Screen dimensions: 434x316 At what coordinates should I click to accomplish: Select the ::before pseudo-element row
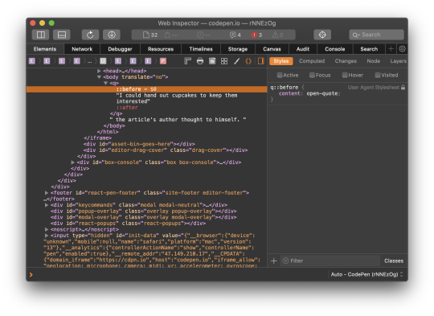[x=147, y=89]
